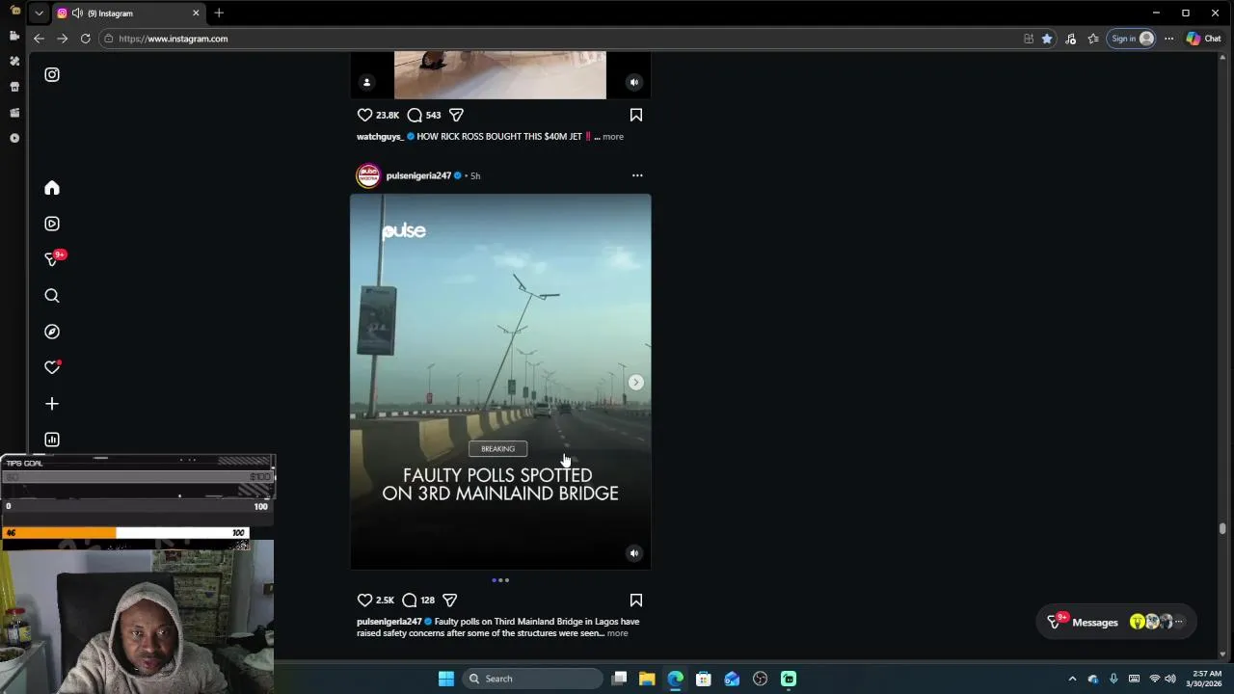This screenshot has height=694, width=1234.
Task: Open a new browser tab
Action: click(x=219, y=13)
